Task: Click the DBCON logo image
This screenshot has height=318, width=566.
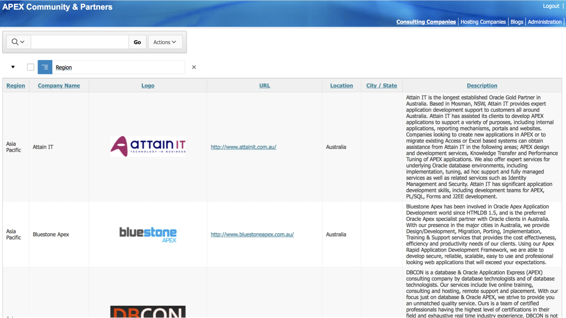Action: tap(148, 312)
